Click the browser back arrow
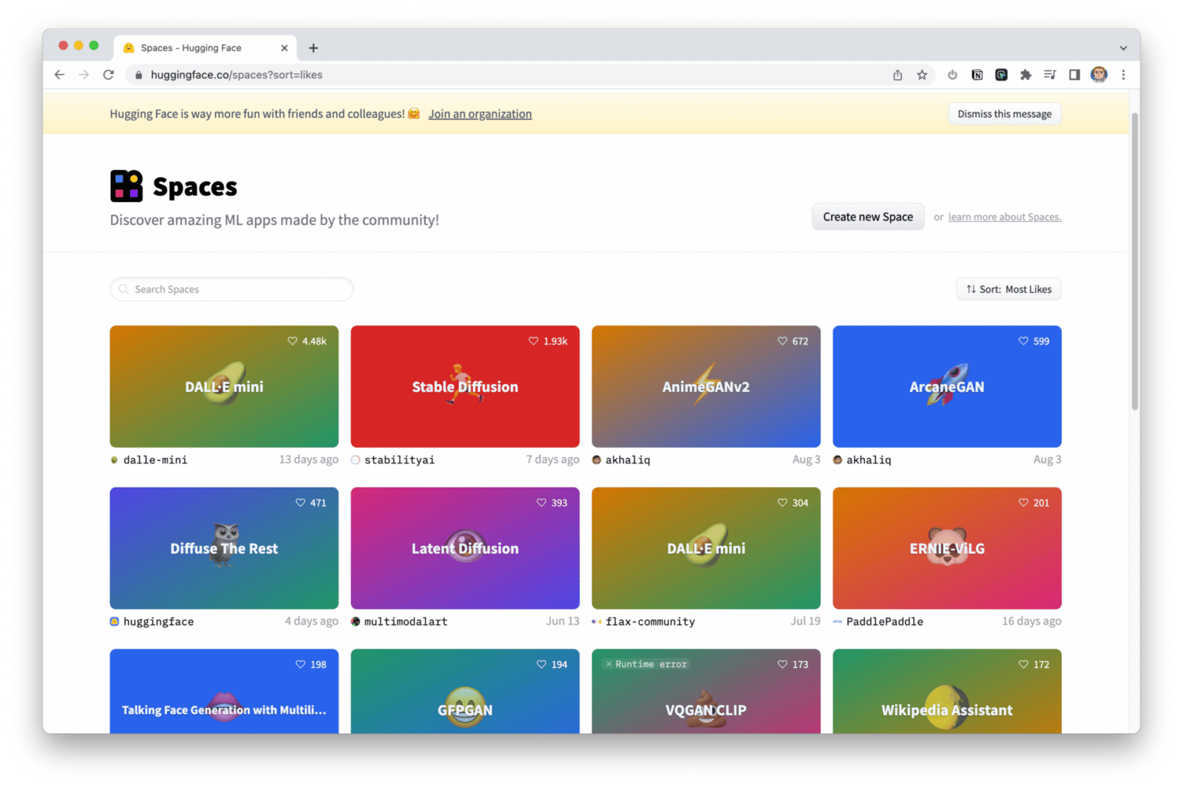The image size is (1183, 790). (x=60, y=75)
